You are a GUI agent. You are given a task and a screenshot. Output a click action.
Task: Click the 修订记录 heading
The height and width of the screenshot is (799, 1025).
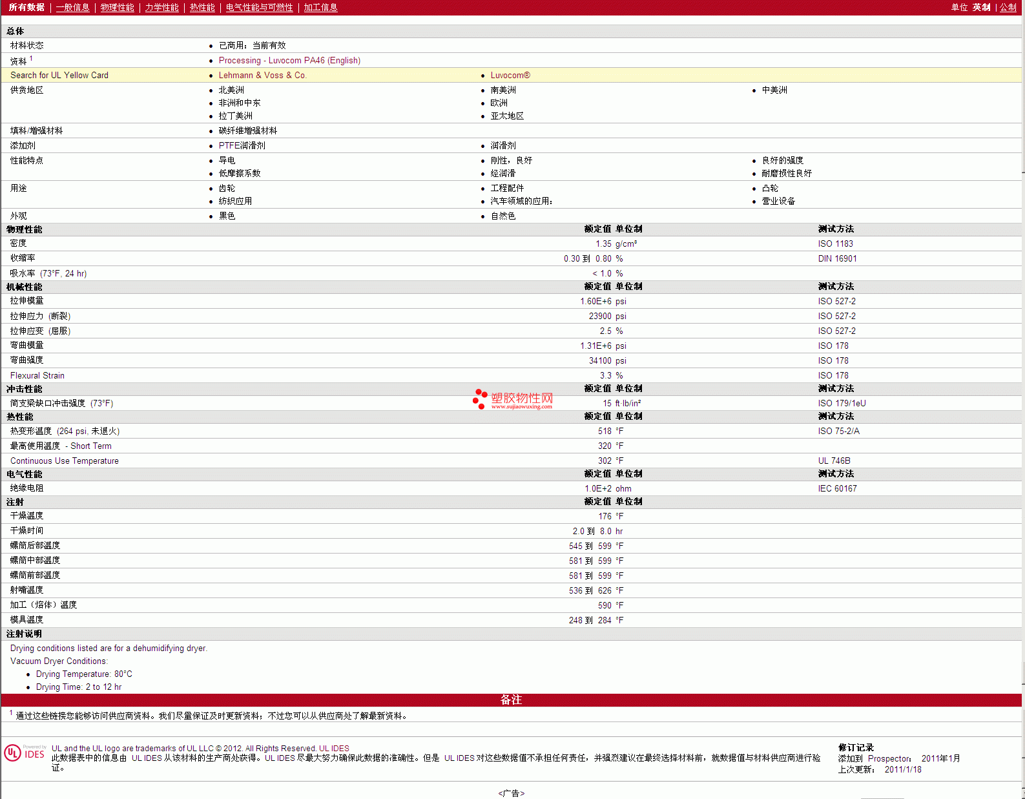(x=856, y=747)
